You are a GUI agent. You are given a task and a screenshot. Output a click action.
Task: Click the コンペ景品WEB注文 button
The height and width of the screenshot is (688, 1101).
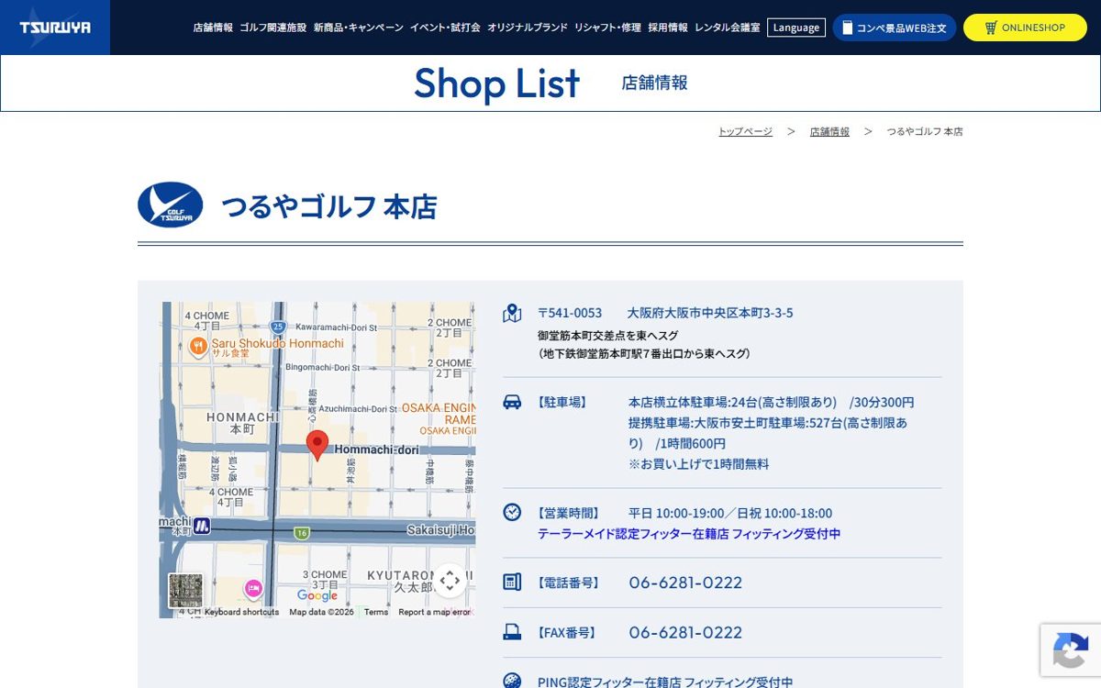click(x=895, y=28)
